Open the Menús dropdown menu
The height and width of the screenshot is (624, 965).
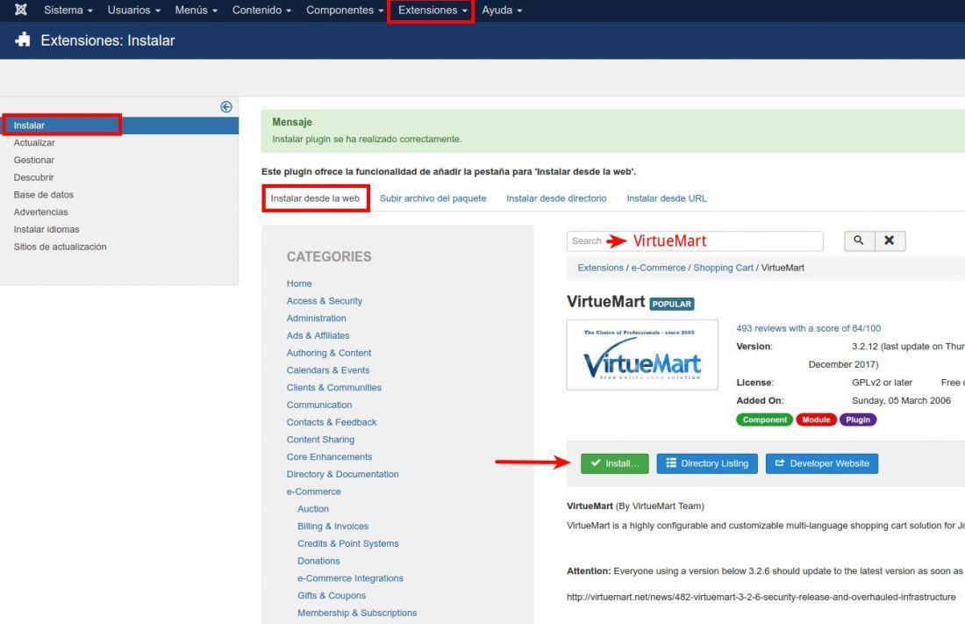point(196,11)
